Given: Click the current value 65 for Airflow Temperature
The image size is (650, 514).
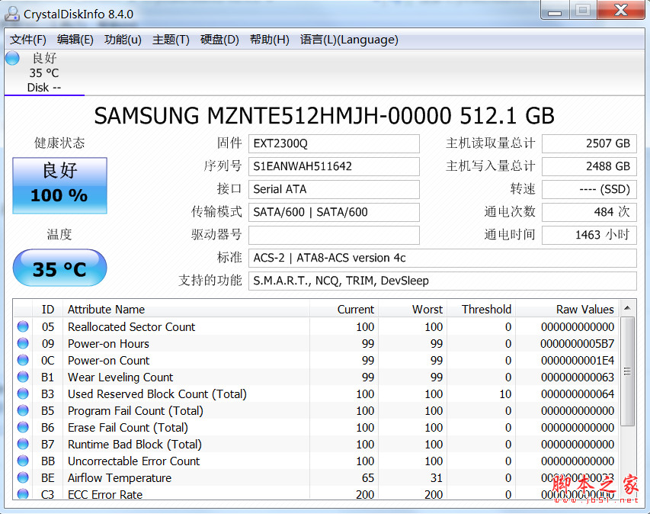Looking at the screenshot, I should tap(368, 478).
